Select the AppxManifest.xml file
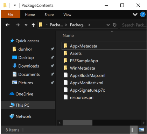Viewport: 147px width, 134px height. tap(86, 83)
